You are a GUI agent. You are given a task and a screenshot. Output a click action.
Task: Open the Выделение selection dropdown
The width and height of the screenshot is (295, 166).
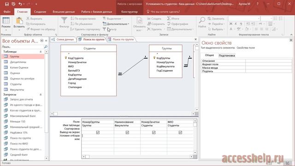tap(112, 18)
